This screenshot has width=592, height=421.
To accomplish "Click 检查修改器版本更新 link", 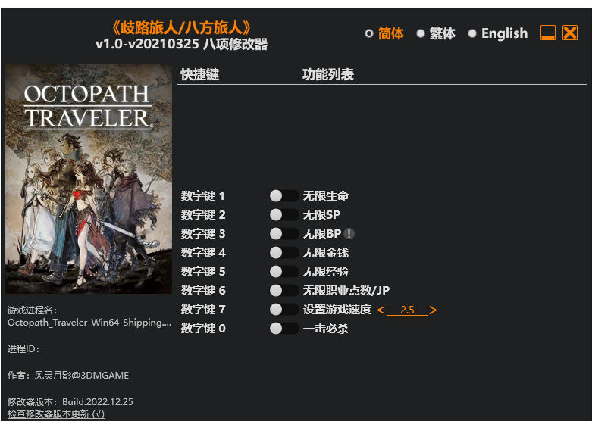I will [56, 414].
